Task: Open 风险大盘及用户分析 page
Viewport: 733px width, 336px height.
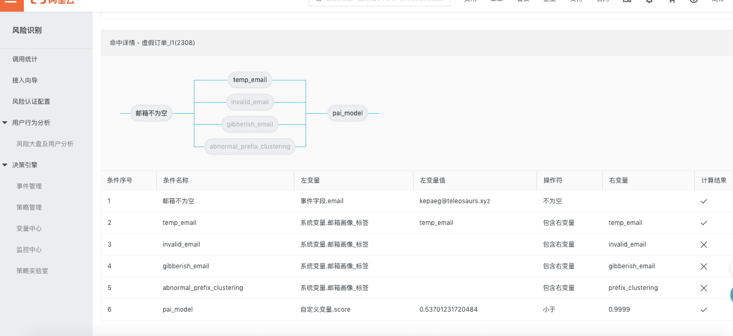Action: coord(45,144)
